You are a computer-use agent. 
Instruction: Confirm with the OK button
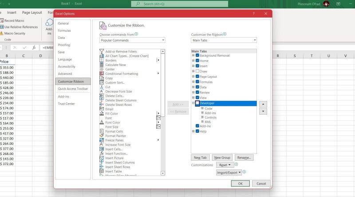coord(240,183)
